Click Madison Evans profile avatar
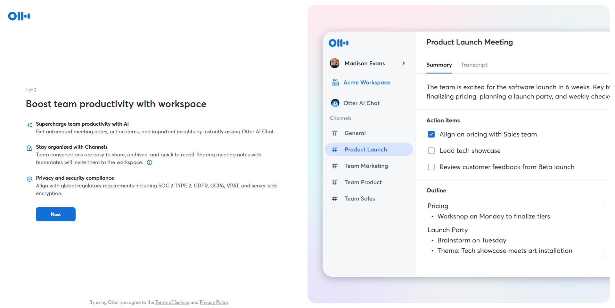 (335, 63)
